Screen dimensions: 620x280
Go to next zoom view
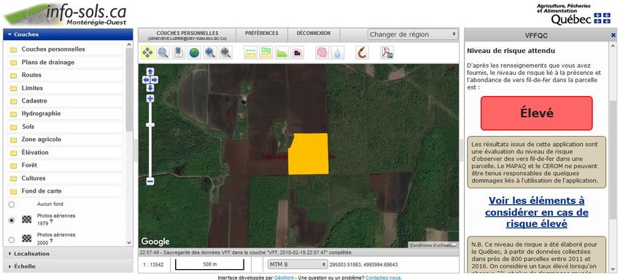[x=225, y=52]
